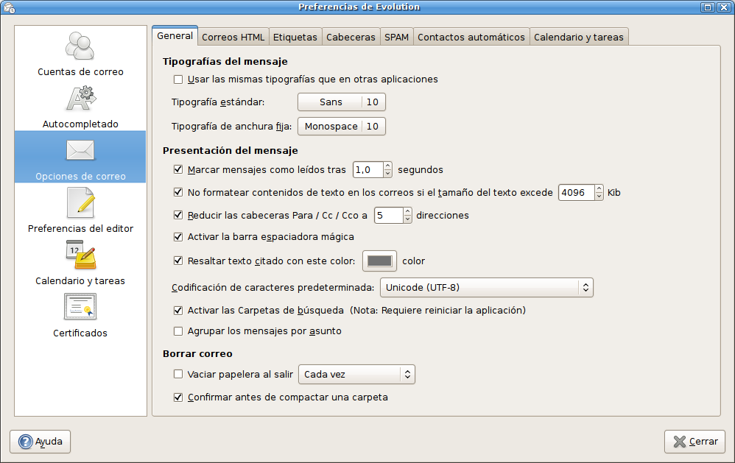
Task: Toggle No formatear contenidos de texto checkbox
Action: 178,192
